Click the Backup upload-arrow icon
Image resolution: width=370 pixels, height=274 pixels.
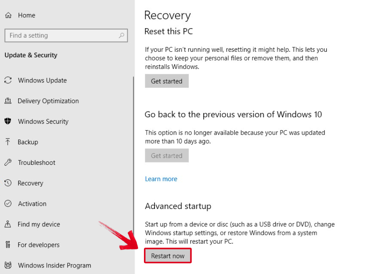pyautogui.click(x=8, y=142)
